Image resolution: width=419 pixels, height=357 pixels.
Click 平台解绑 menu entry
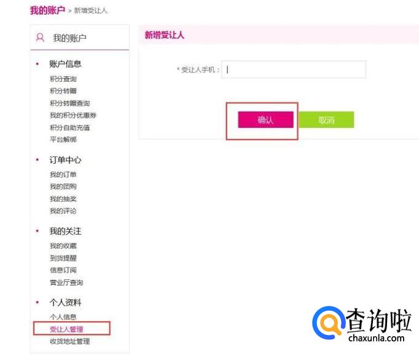pos(63,140)
